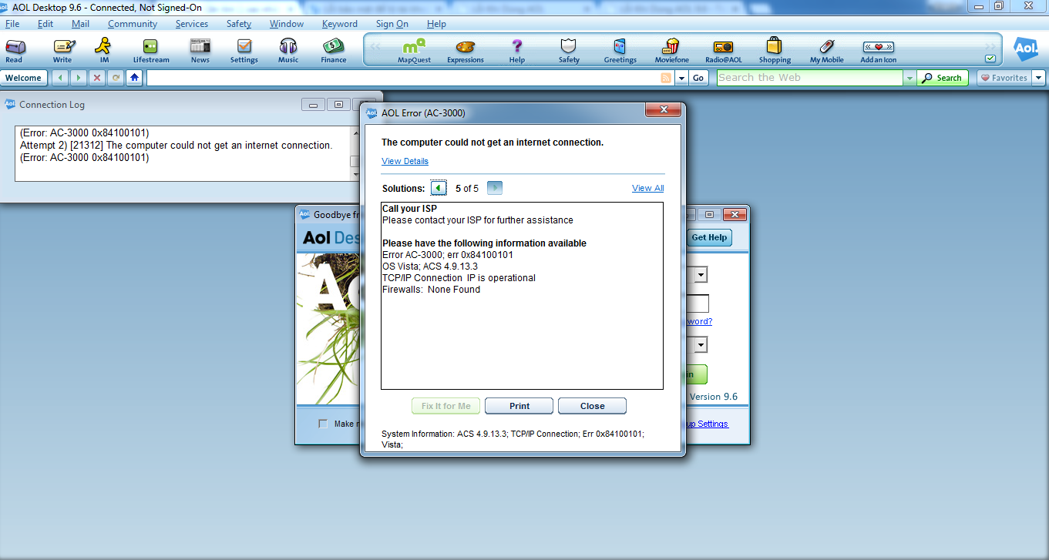Toggle the "Make m…" checkbox in the Goodbye window
Viewport: 1049px width, 560px height.
[x=324, y=424]
